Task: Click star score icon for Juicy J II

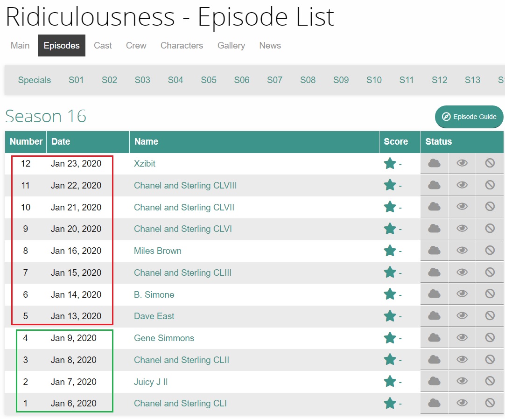Action: (x=390, y=381)
